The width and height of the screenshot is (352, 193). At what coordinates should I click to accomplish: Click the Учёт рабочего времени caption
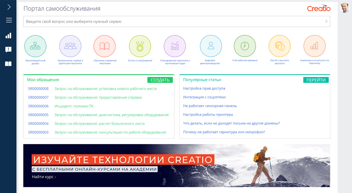[245, 61]
